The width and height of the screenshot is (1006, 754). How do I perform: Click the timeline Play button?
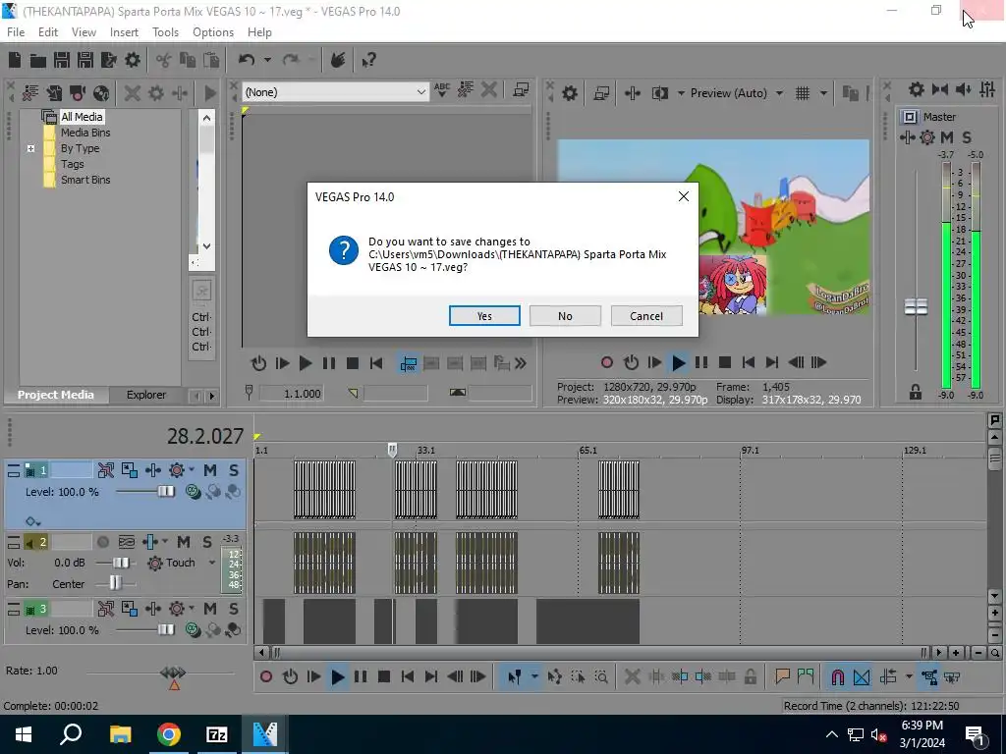point(338,676)
